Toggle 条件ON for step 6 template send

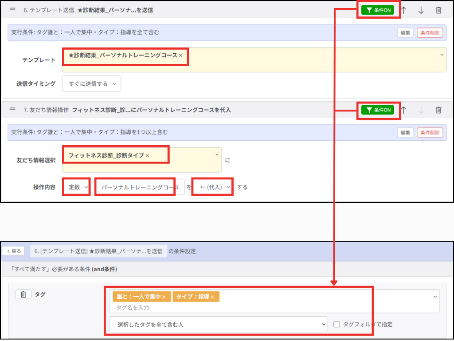(x=377, y=10)
